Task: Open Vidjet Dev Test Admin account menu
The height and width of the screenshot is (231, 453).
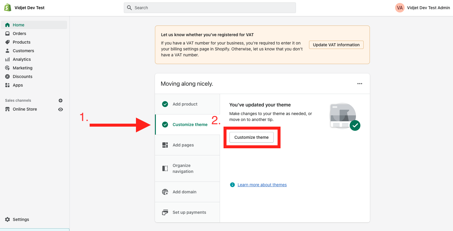Action: click(422, 8)
